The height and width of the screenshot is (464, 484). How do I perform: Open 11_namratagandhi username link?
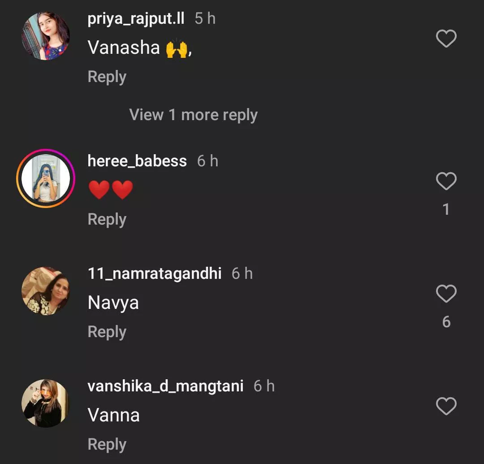[x=155, y=273]
